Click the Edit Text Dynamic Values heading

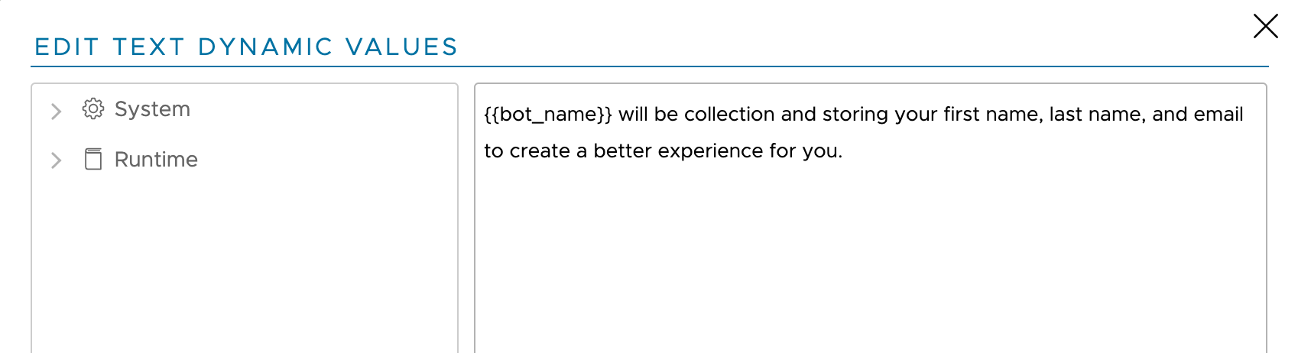point(245,47)
